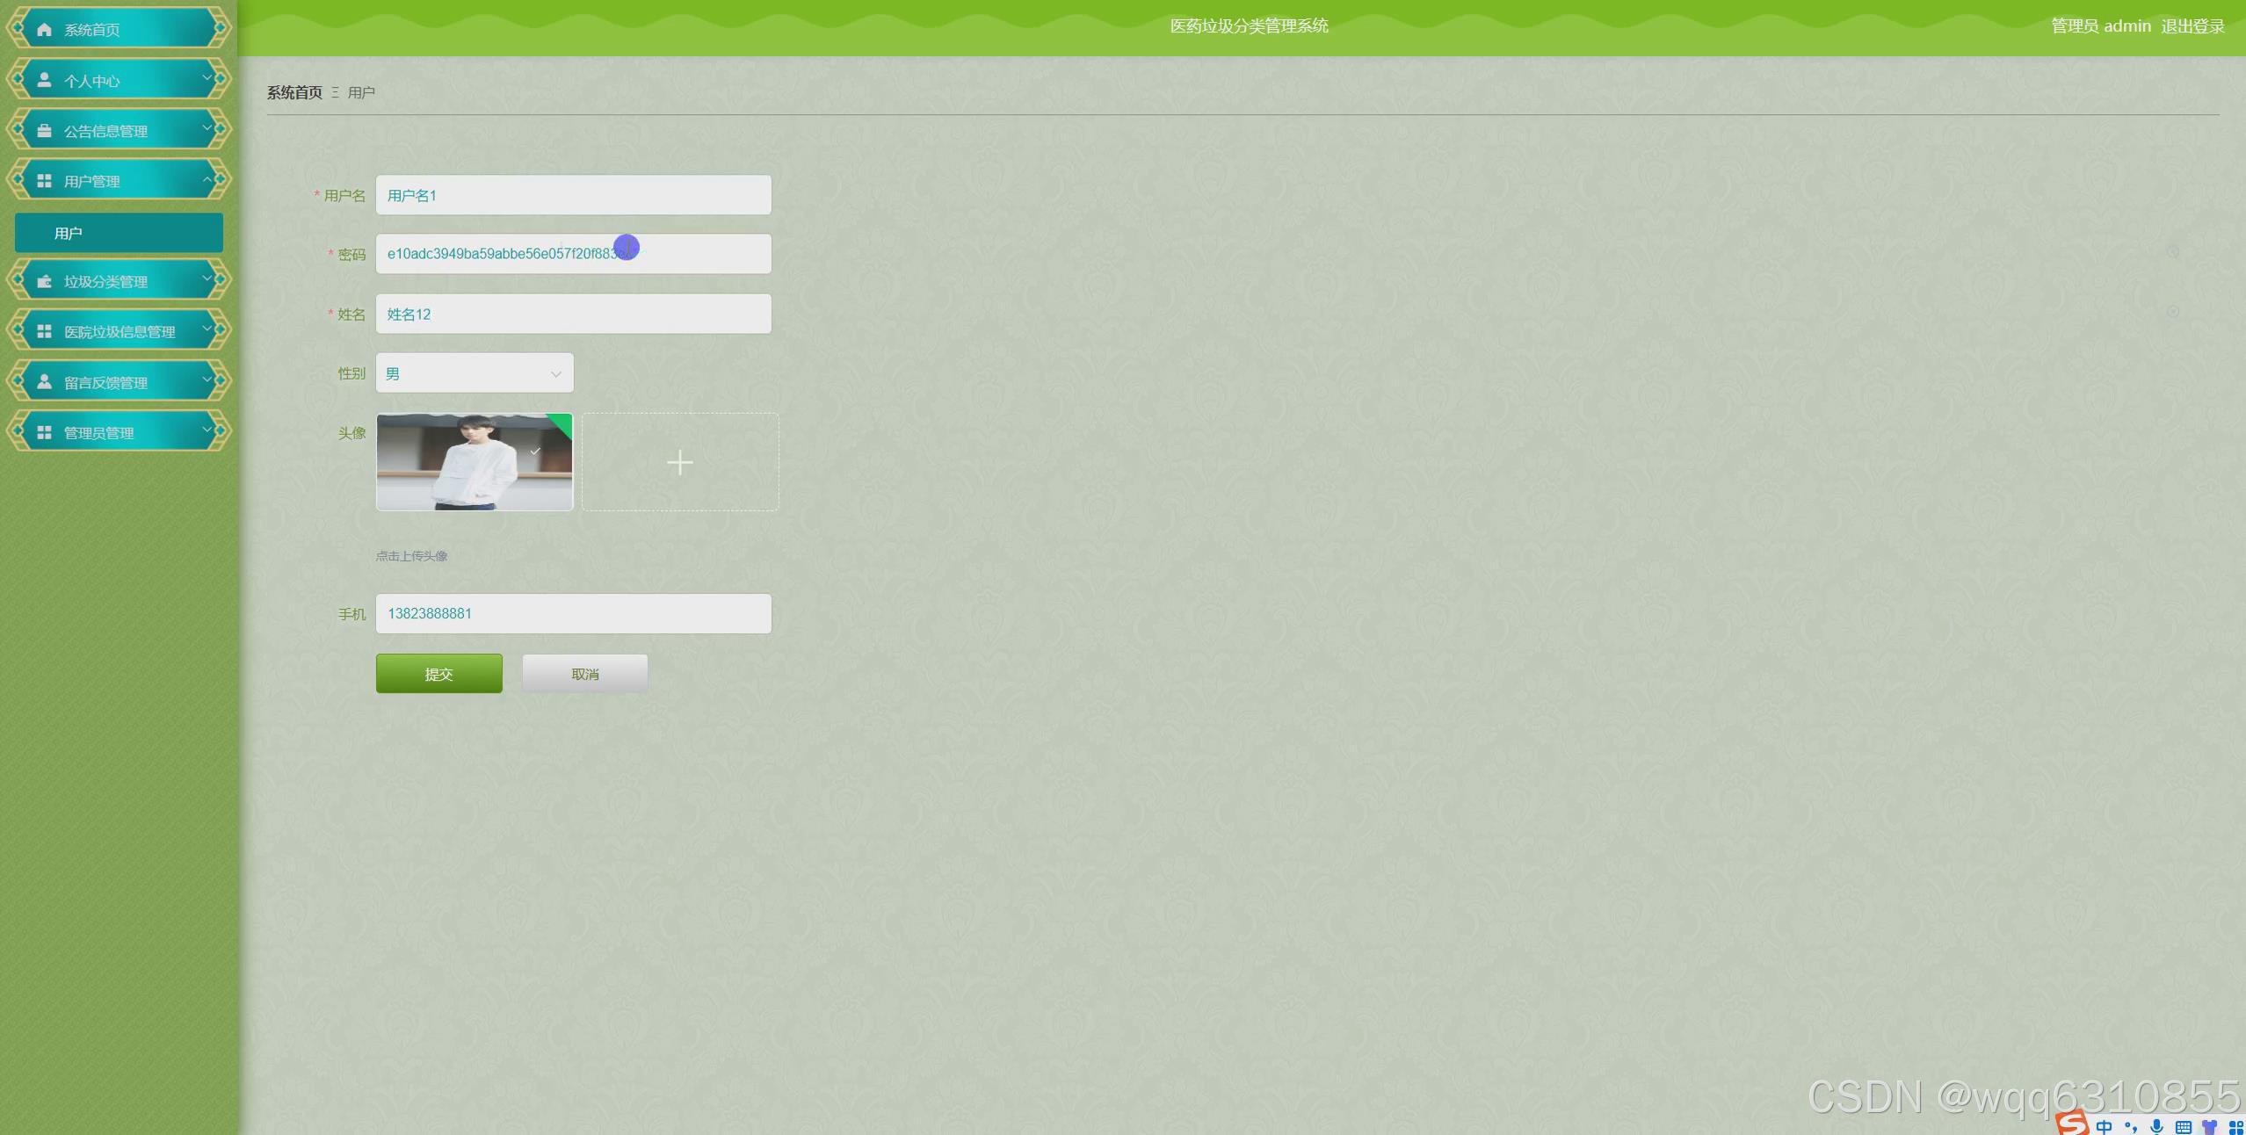2246x1135 pixels.
Task: Click the person icon beside 个人中心
Action: click(x=44, y=80)
